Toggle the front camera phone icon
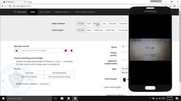 tap(124, 80)
